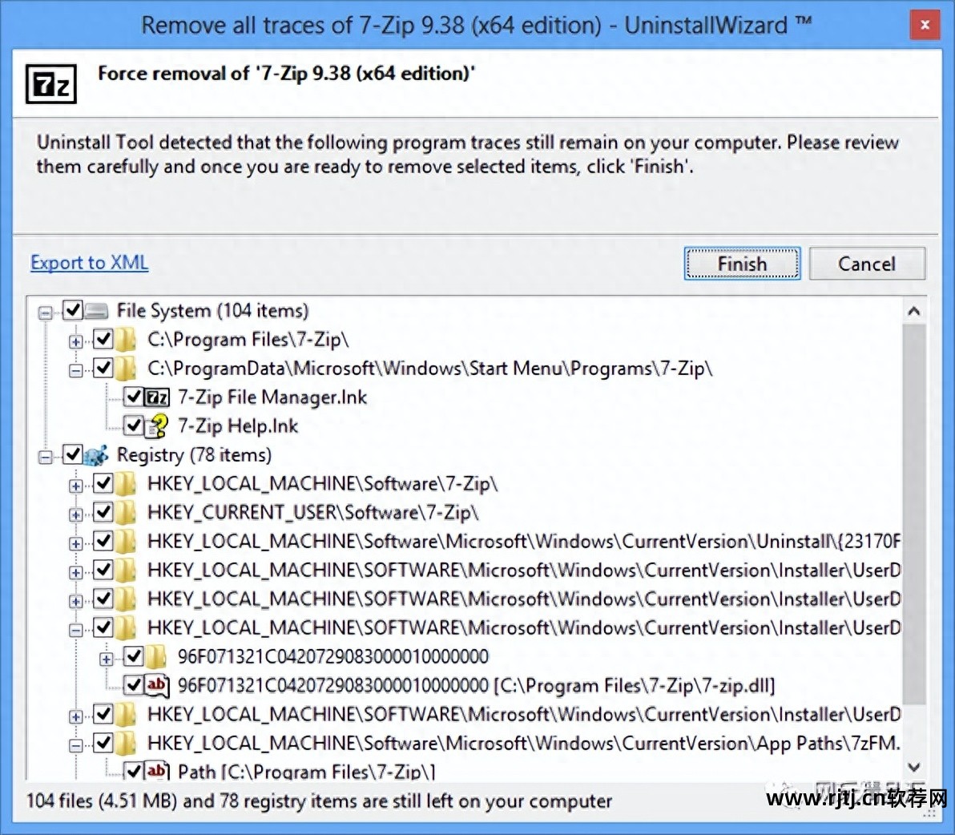Click the status text '104 files (4.51 MB)'
Image resolution: width=955 pixels, height=835 pixels.
click(102, 801)
